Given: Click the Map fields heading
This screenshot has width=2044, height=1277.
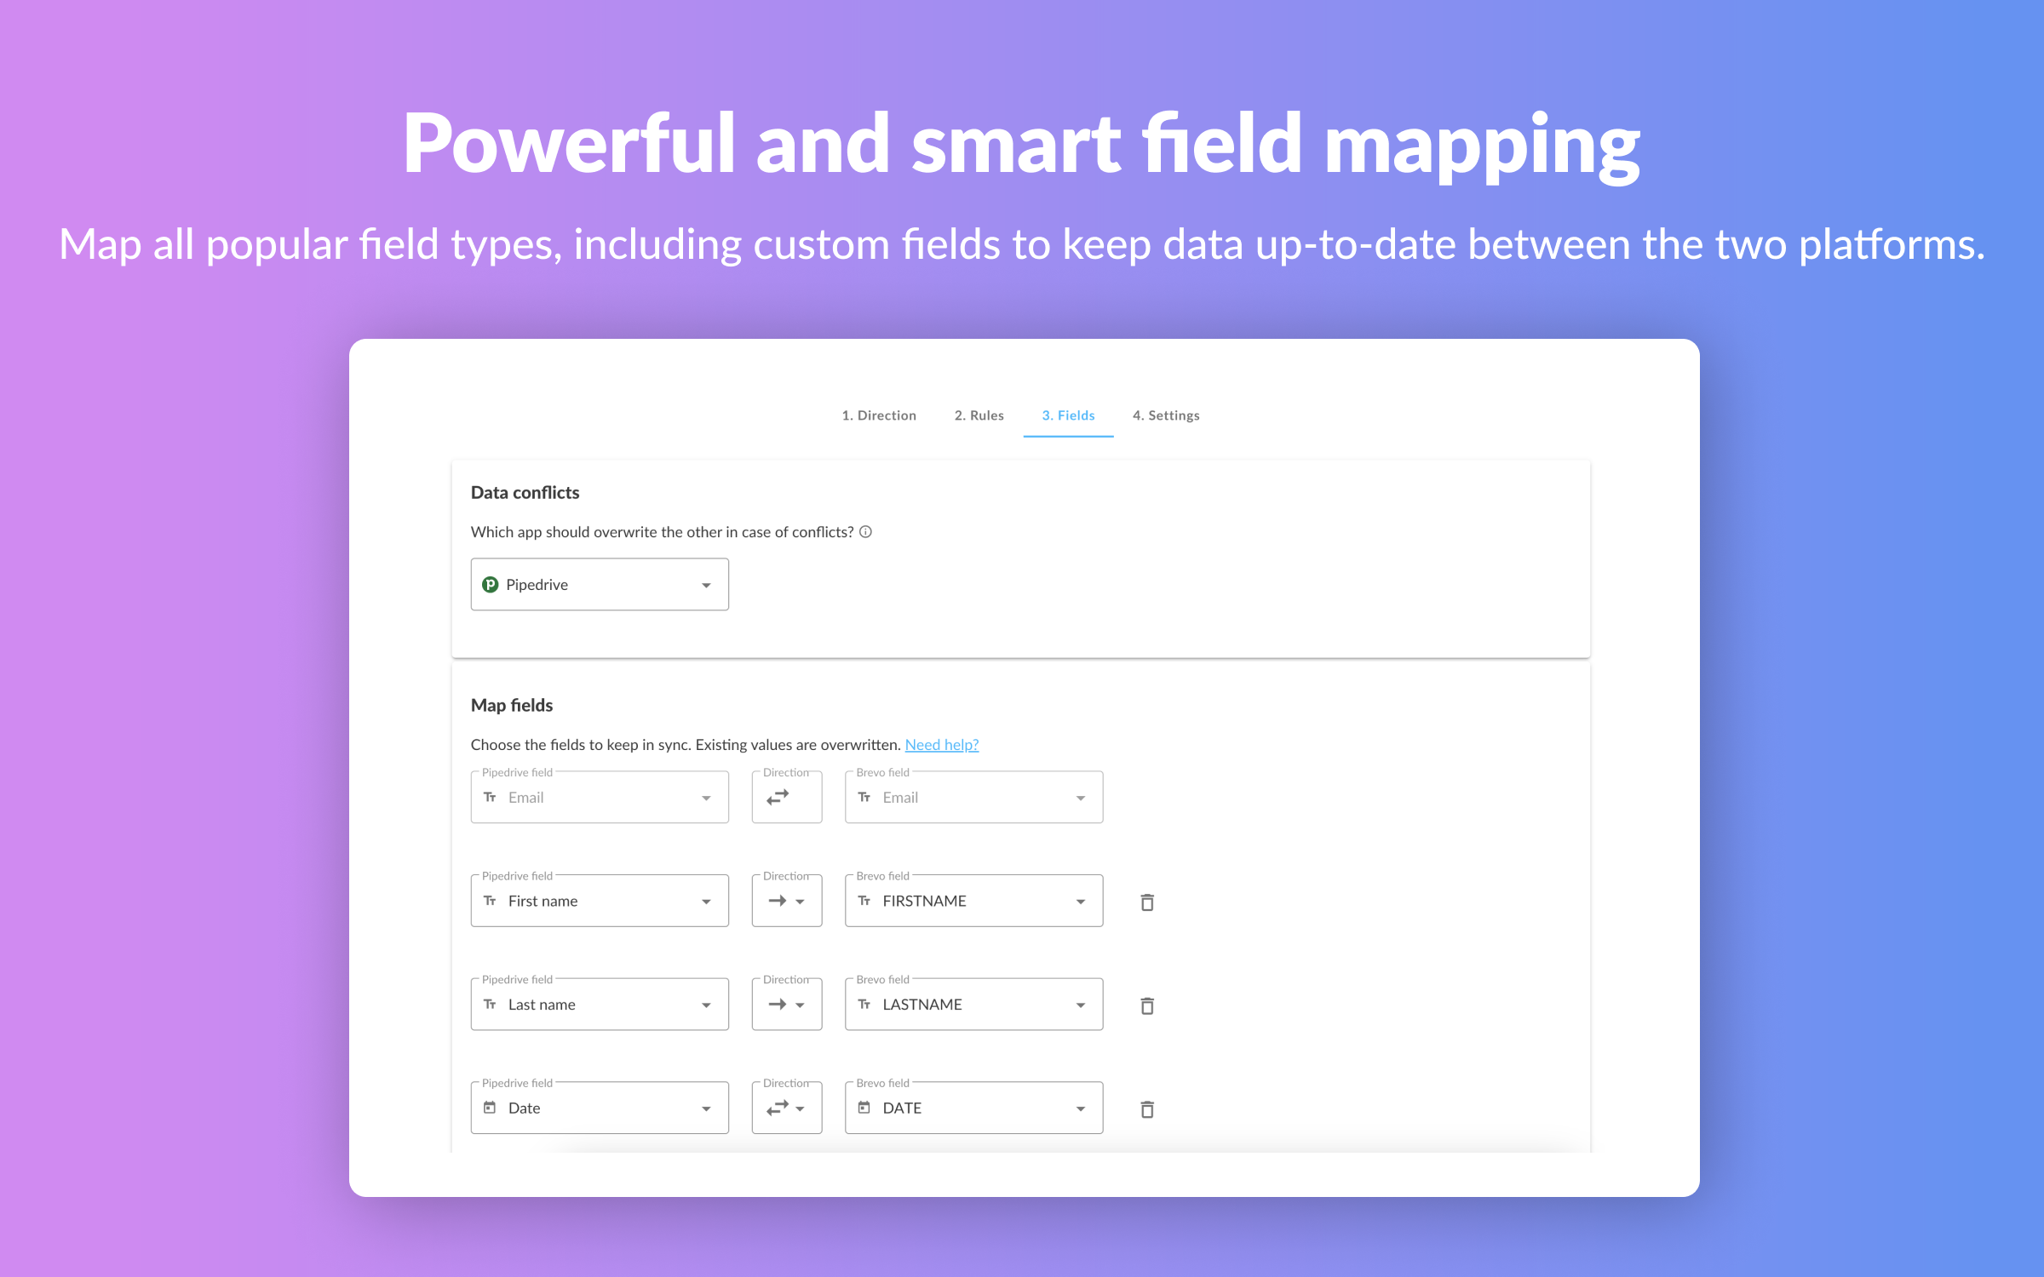Looking at the screenshot, I should tap(512, 706).
